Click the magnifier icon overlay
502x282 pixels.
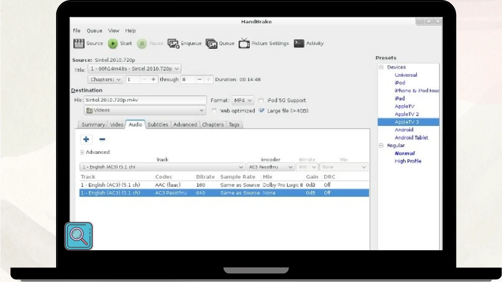point(79,236)
